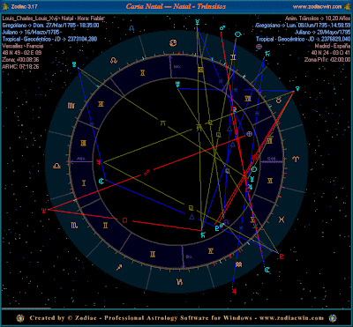Click the 'Madrid - España' location text
This screenshot has width=353, height=327.
pos(333,46)
